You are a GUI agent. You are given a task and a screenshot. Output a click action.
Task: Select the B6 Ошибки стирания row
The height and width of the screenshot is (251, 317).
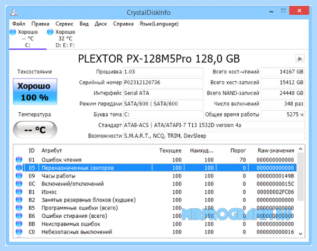point(156,216)
